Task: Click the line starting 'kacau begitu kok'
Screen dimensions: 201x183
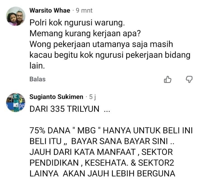Action: [110, 55]
